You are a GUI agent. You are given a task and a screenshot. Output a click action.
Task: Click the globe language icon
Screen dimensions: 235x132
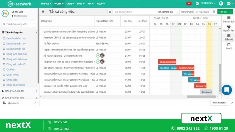[221, 4]
